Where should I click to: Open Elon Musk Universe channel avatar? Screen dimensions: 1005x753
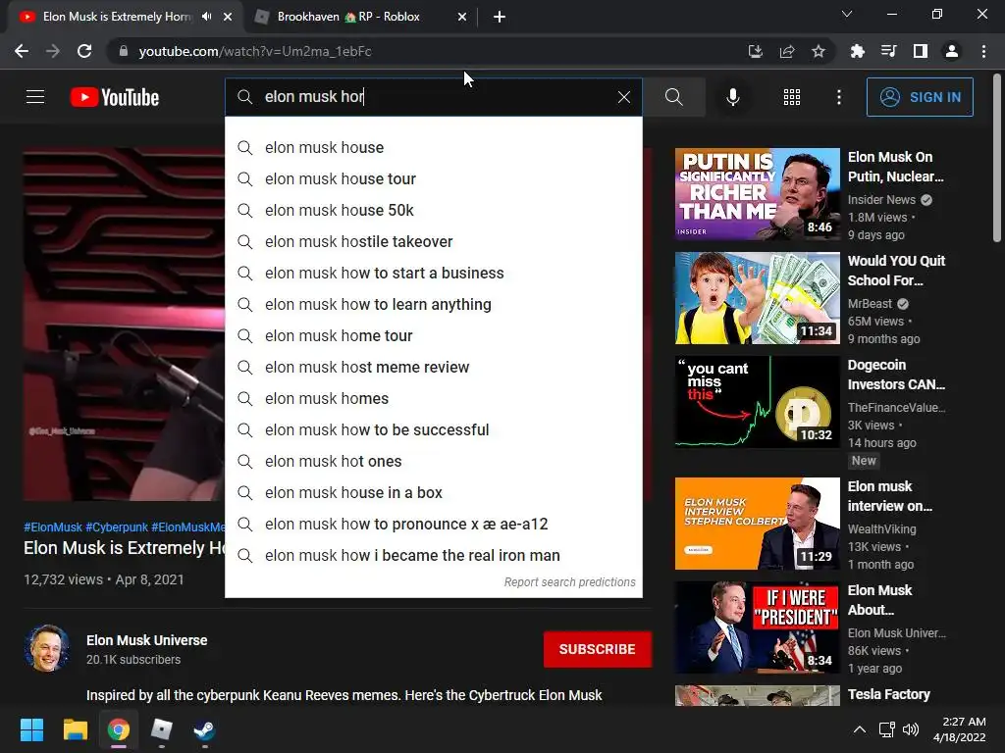tap(47, 648)
